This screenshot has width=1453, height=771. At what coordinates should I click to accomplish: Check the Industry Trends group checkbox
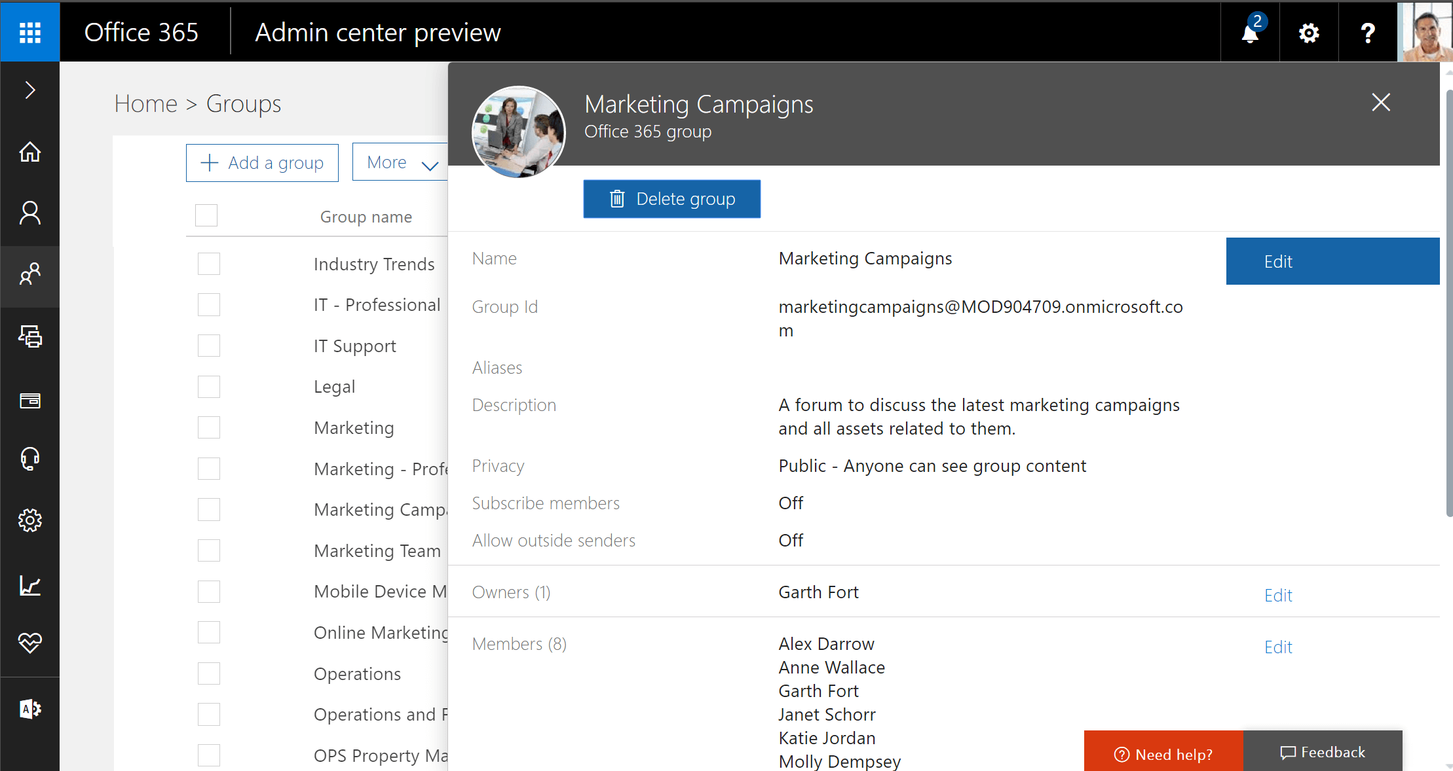click(x=209, y=264)
